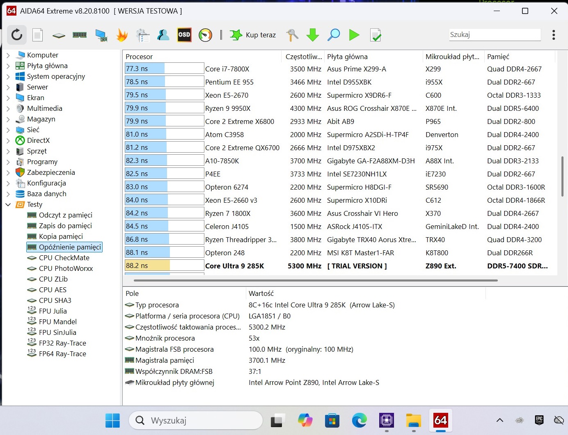Image resolution: width=568 pixels, height=435 pixels.
Task: Open Microsoft Edge from the taskbar
Action: (359, 420)
